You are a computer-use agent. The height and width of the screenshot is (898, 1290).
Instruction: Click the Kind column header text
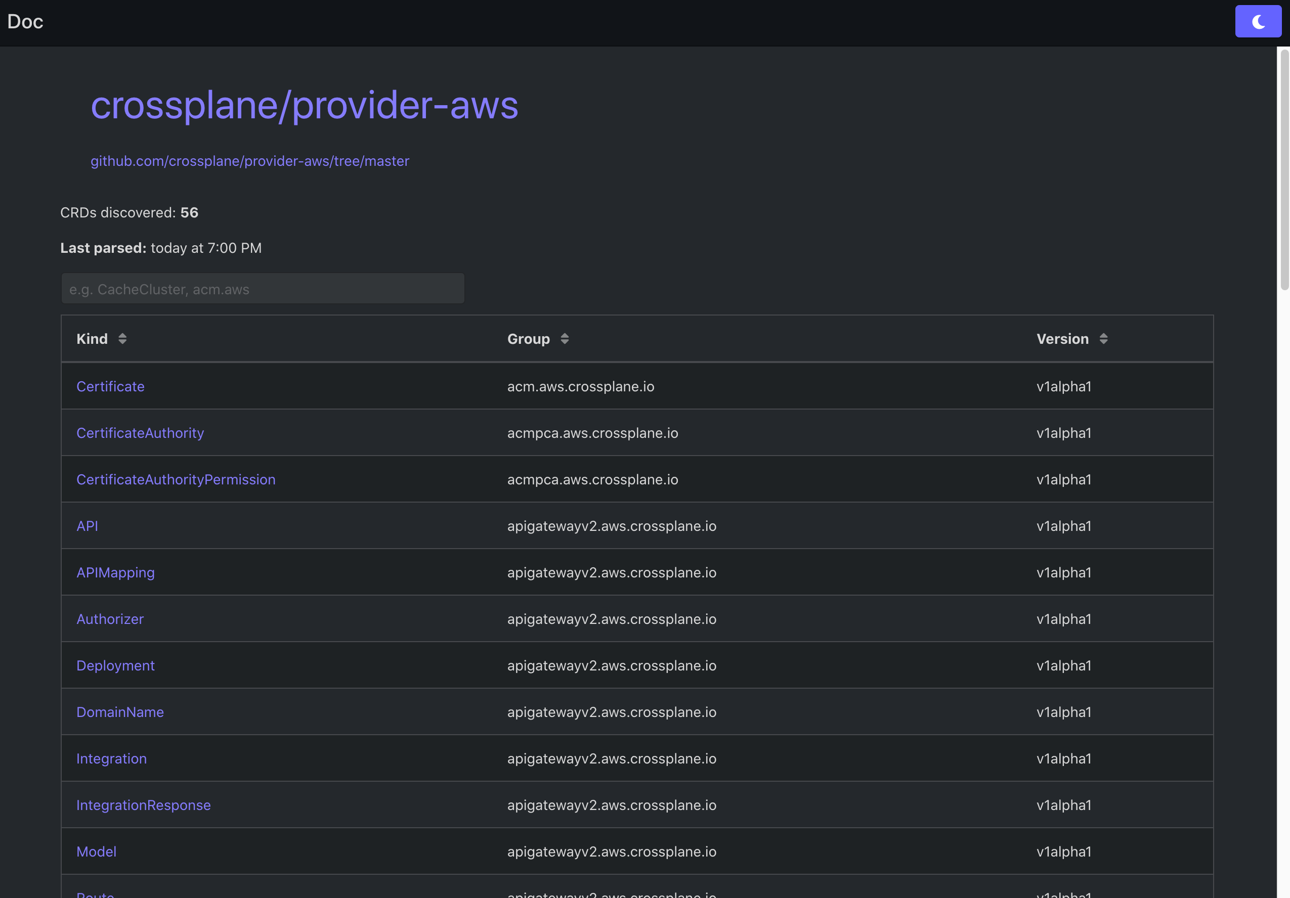[x=92, y=339]
